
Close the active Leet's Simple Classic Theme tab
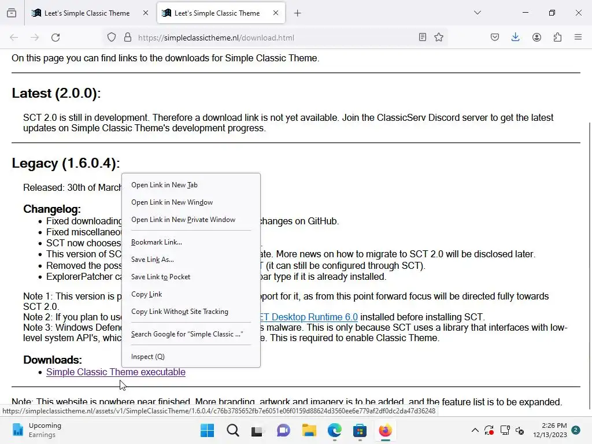point(276,13)
